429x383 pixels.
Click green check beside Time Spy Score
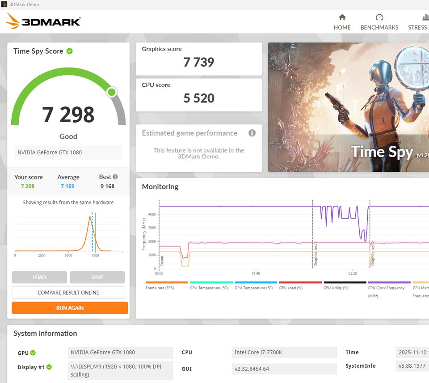70,51
